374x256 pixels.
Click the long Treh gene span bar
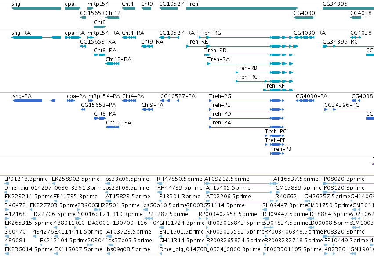[x=242, y=8]
